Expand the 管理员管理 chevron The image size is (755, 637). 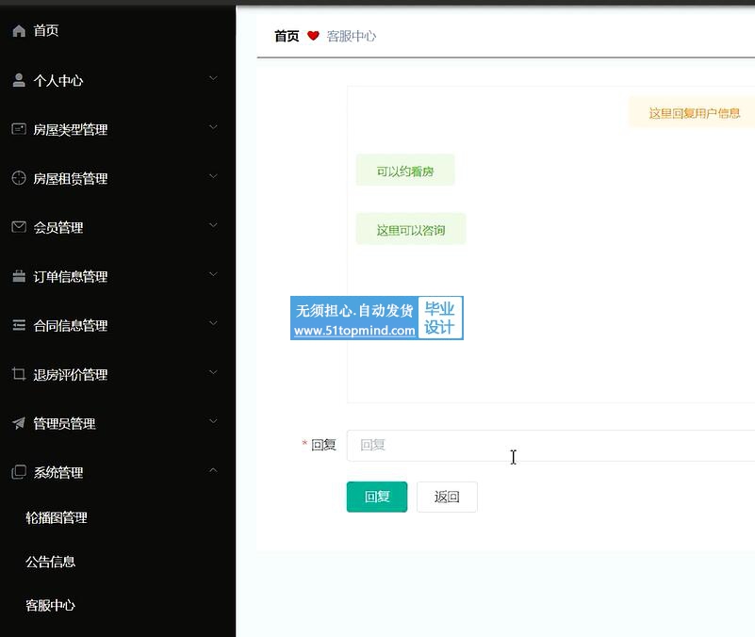pos(213,421)
